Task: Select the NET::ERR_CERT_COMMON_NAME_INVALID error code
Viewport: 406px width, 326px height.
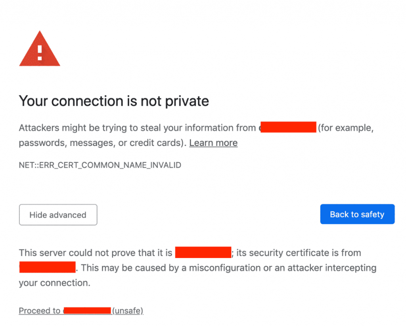Action: pyautogui.click(x=100, y=165)
